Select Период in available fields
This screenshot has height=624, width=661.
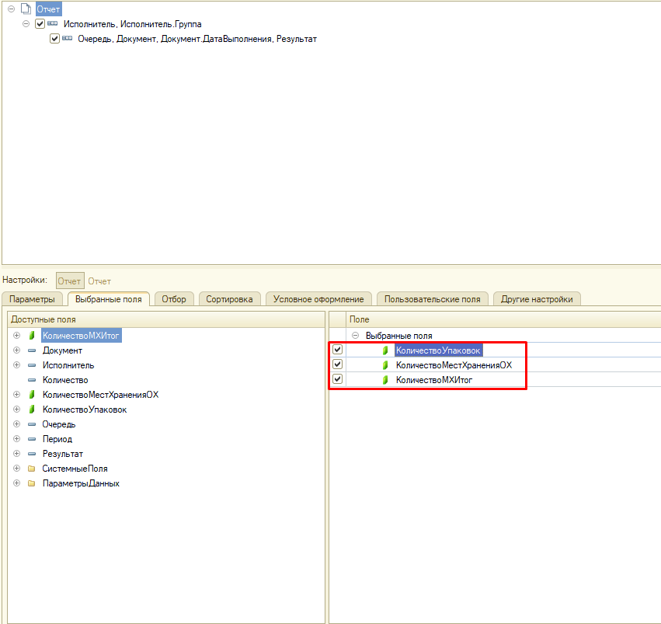pyautogui.click(x=57, y=439)
